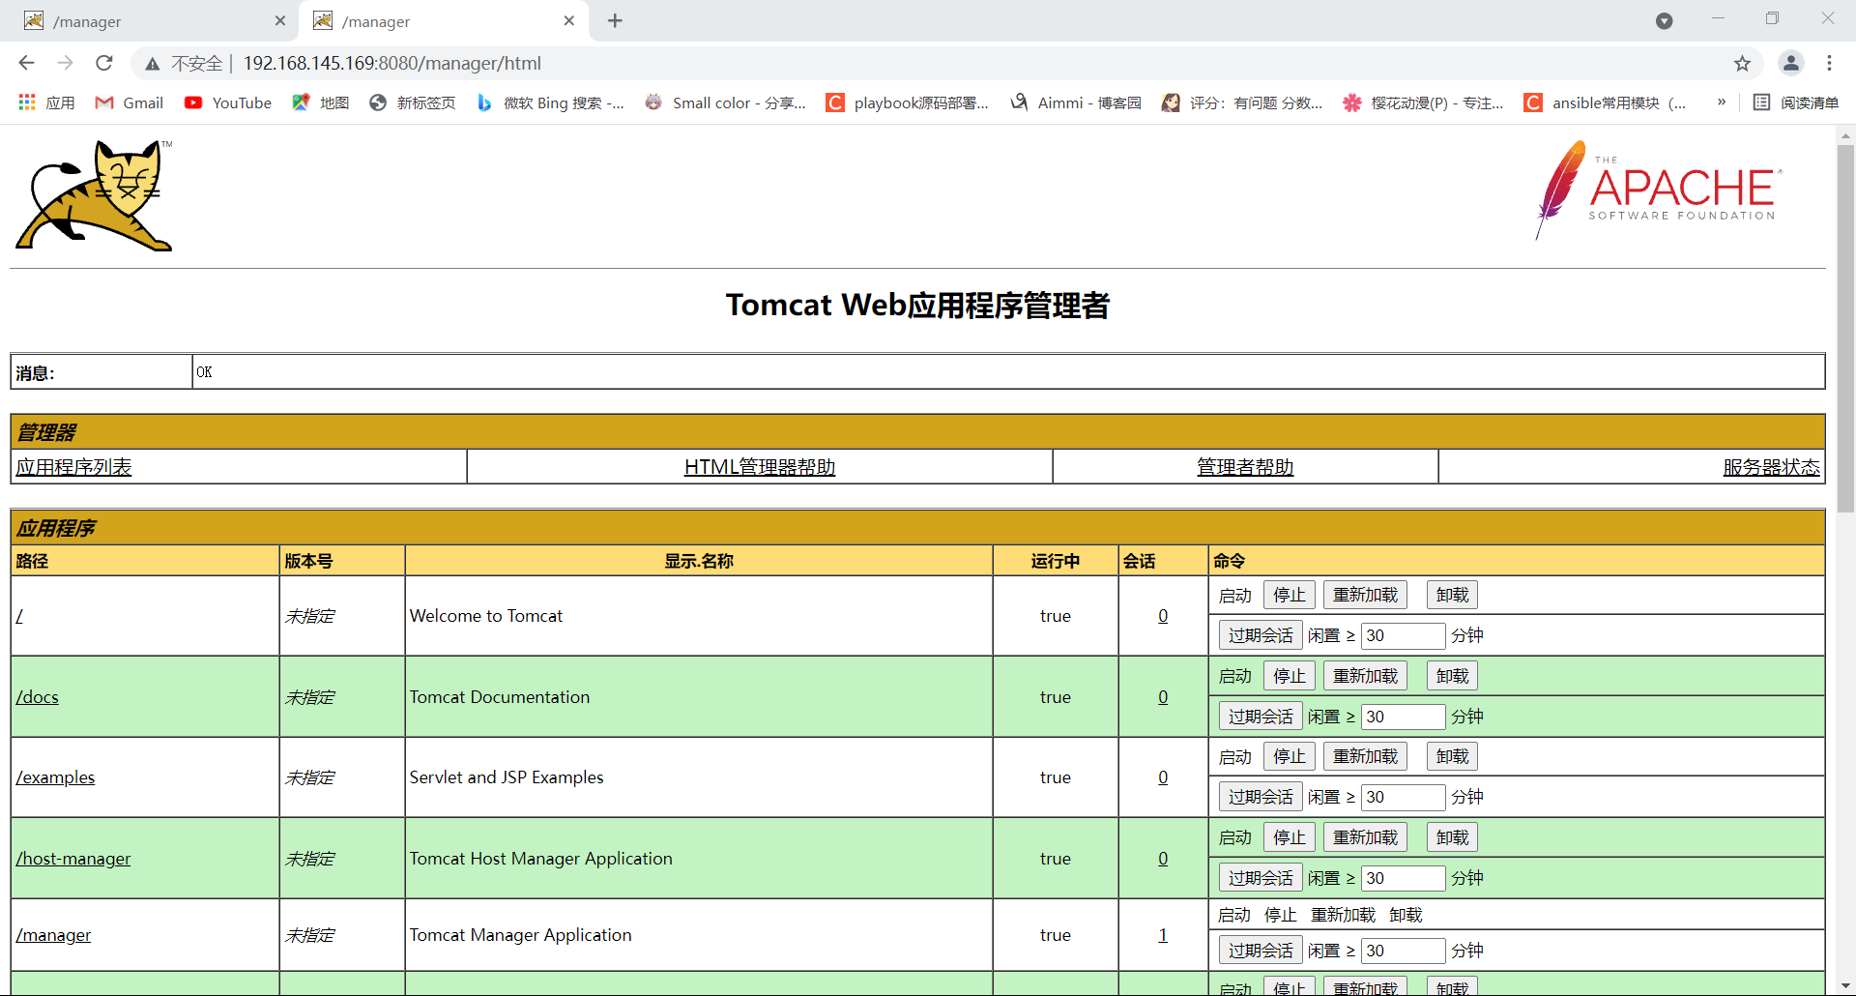Open a new browser tab
This screenshot has height=996, width=1856.
coord(615,20)
